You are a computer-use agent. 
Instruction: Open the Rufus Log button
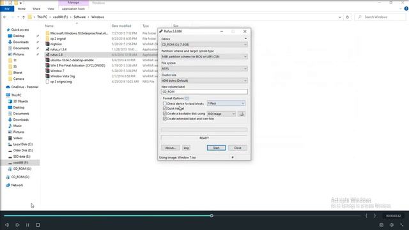coord(186,148)
